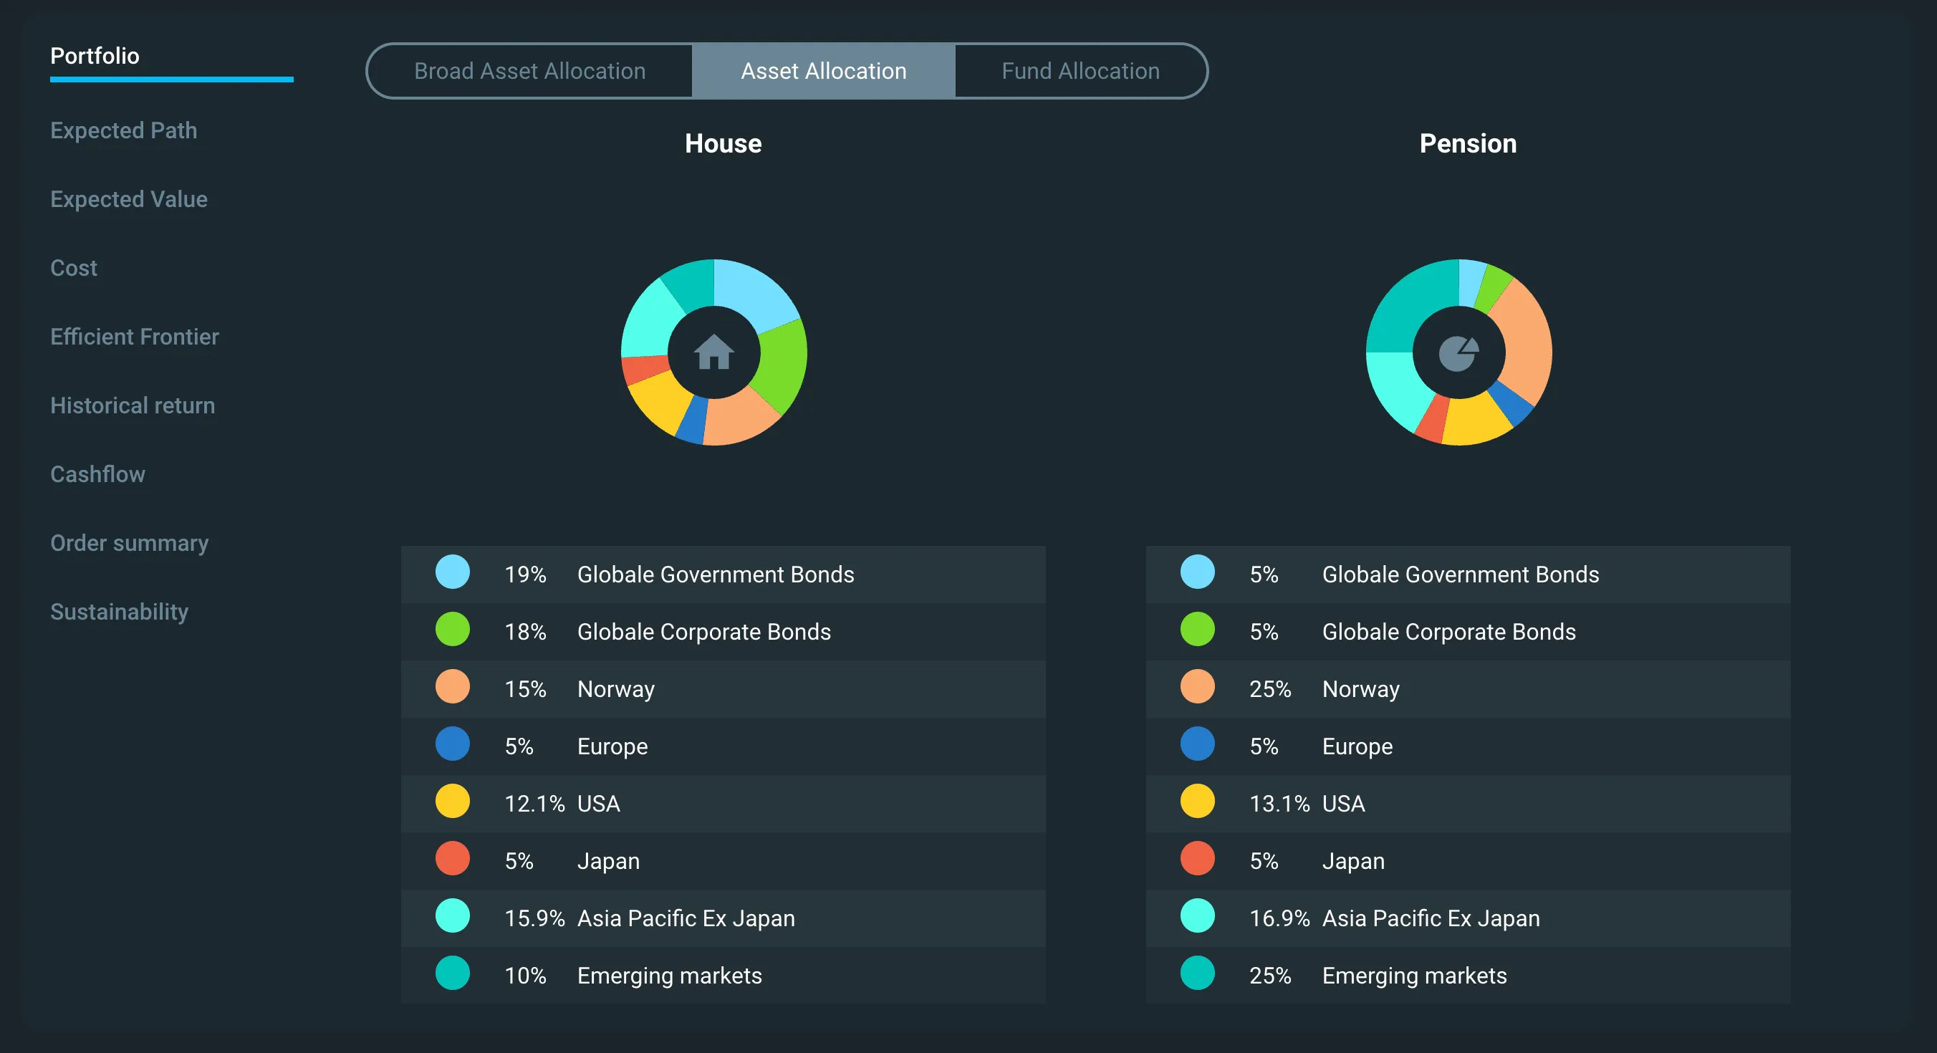The width and height of the screenshot is (1937, 1053).
Task: Select 'Globale Corporate Bonds' label under House
Action: [704, 632]
